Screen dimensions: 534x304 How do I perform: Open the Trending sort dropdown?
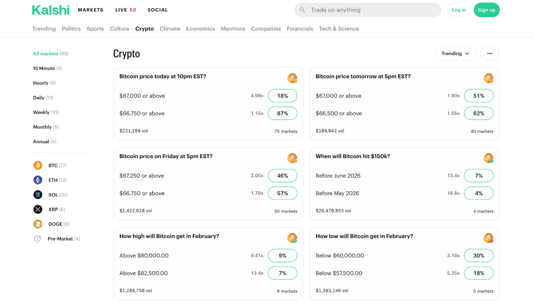click(x=455, y=54)
